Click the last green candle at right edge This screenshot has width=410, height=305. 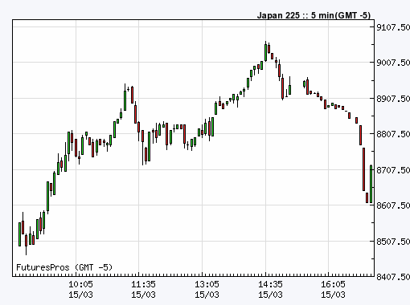[x=371, y=184]
